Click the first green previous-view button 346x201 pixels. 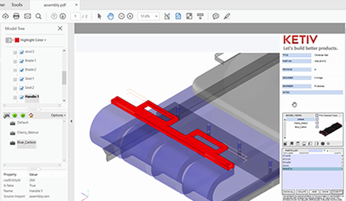point(15,115)
